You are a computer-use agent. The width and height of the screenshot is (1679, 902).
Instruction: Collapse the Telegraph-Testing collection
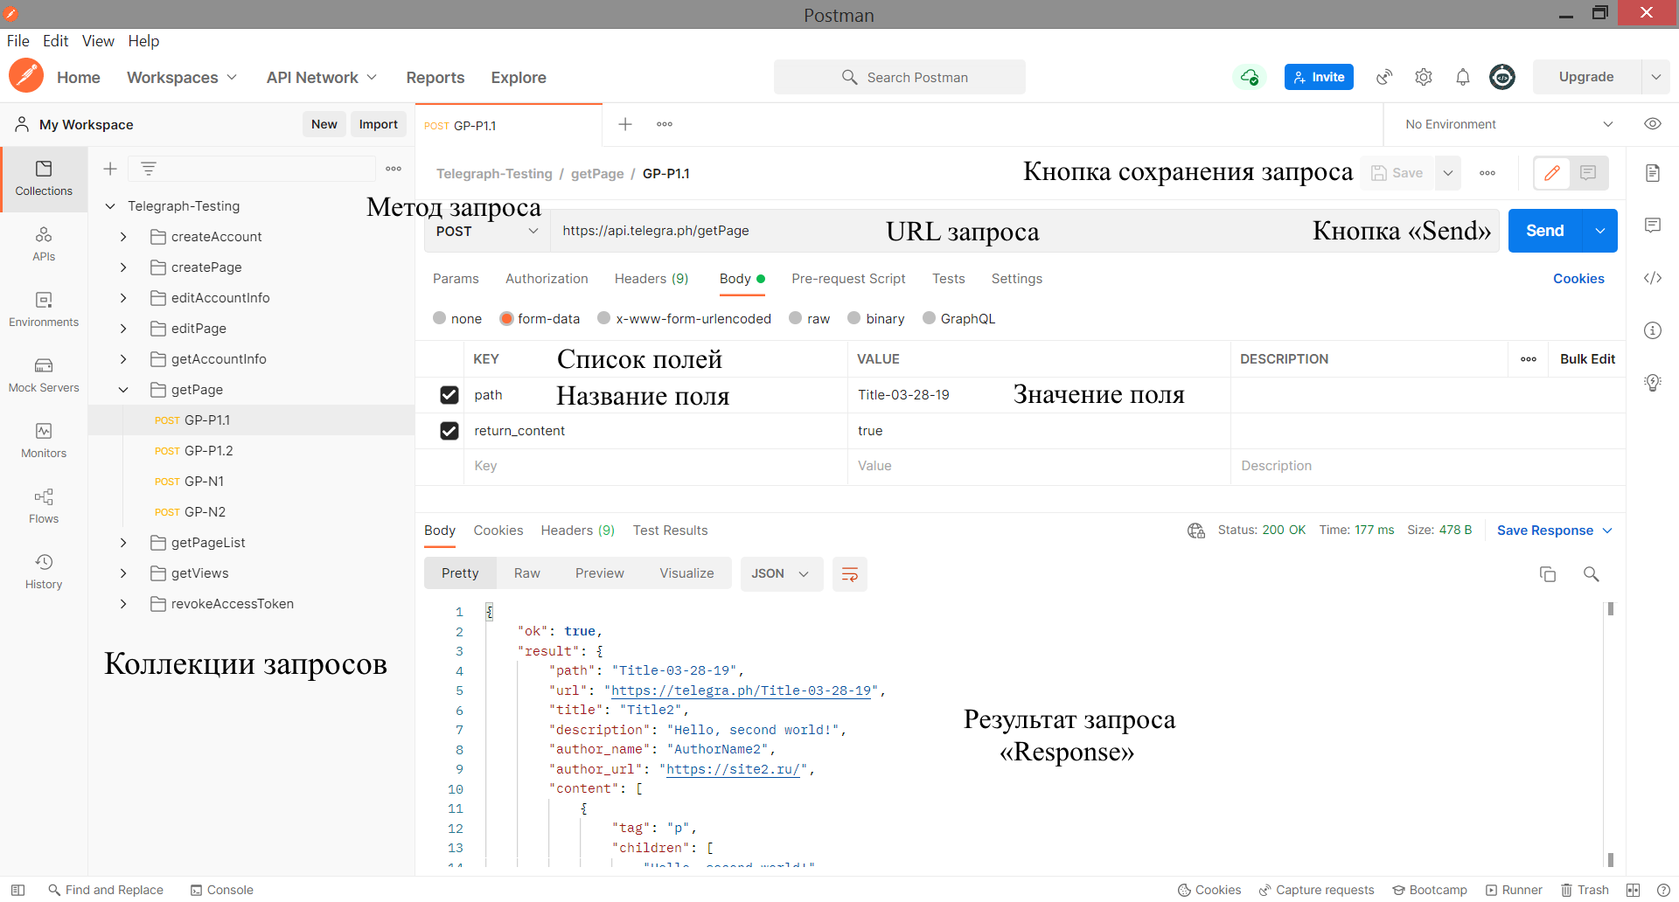110,206
